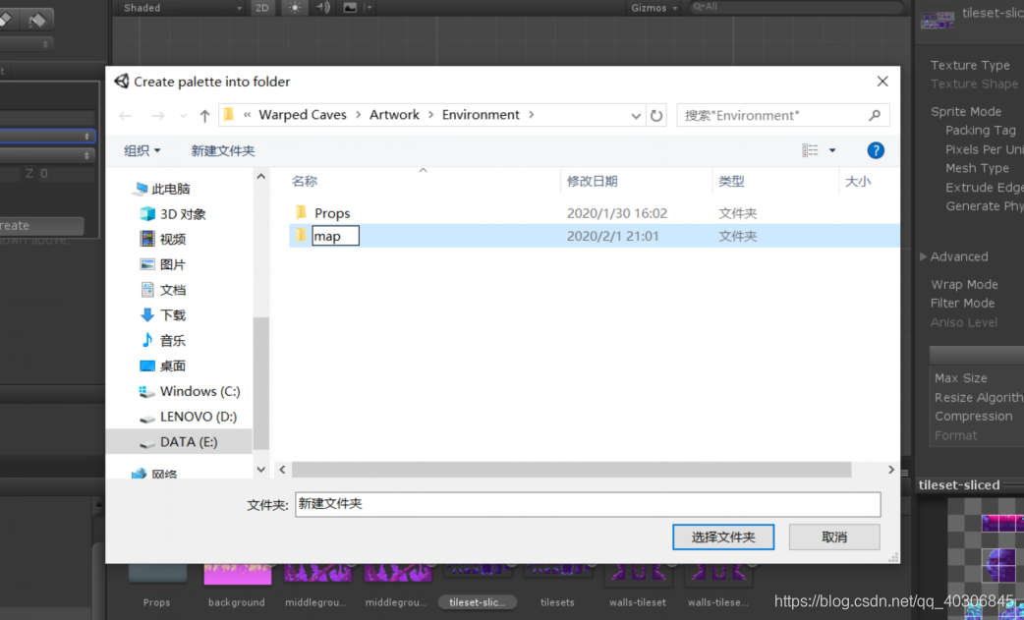Screen dimensions: 1024x620
Task: Open 图片 folder in navigation pane
Action: click(163, 264)
